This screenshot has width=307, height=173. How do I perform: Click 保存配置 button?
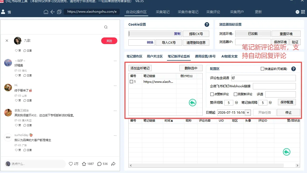pos(287,102)
